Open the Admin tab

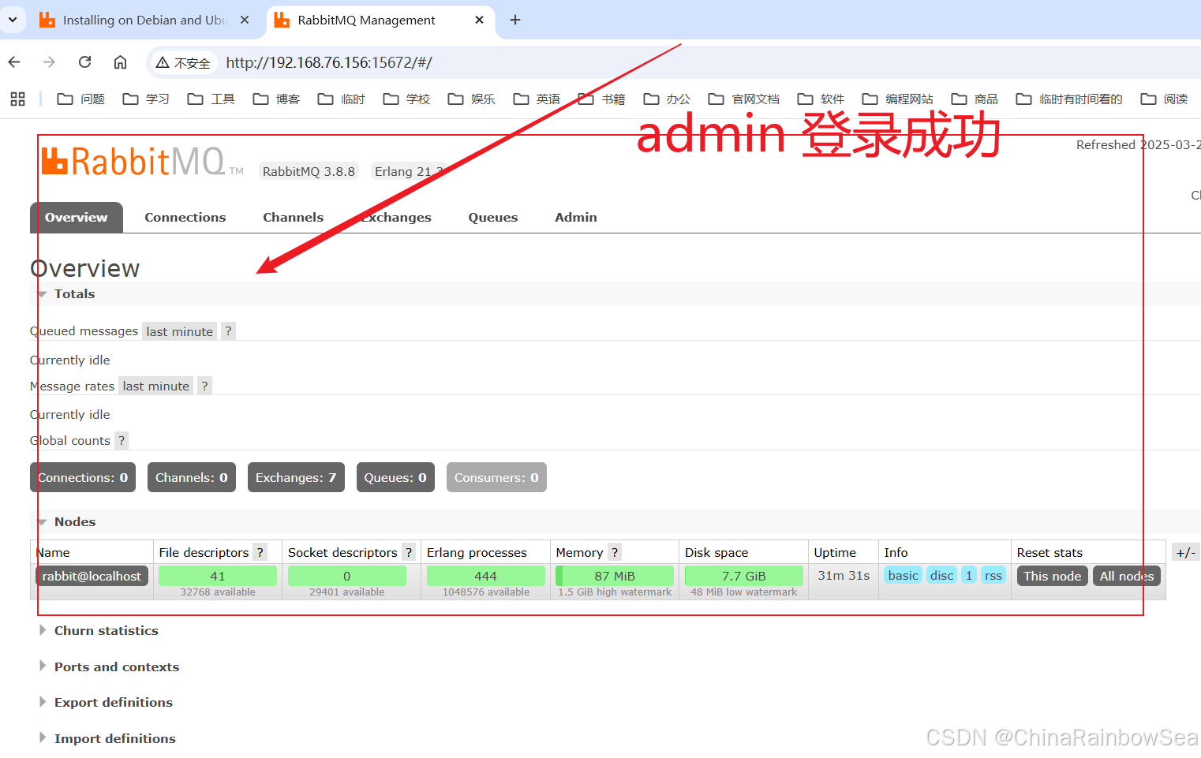tap(576, 217)
